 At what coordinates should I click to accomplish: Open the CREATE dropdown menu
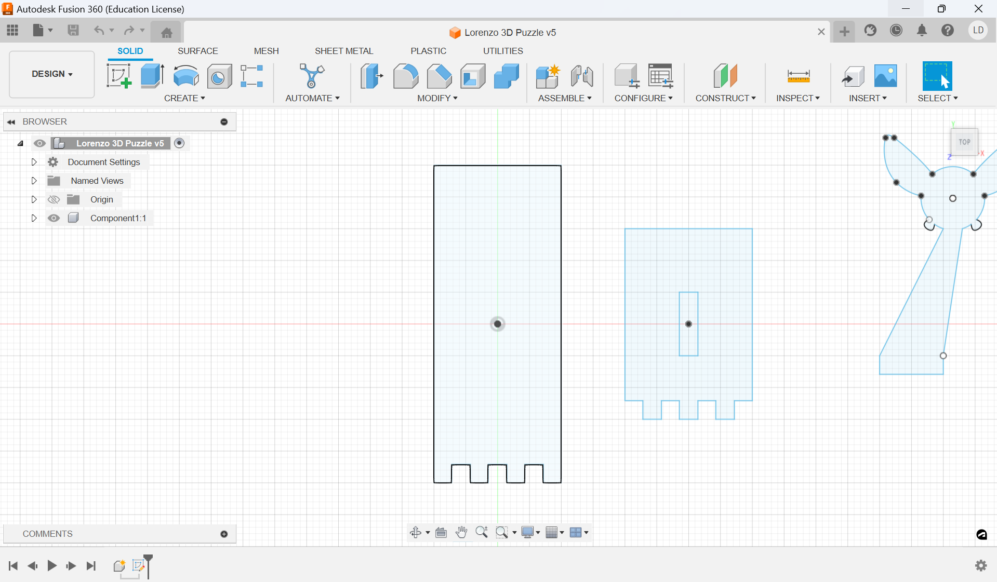coord(184,98)
